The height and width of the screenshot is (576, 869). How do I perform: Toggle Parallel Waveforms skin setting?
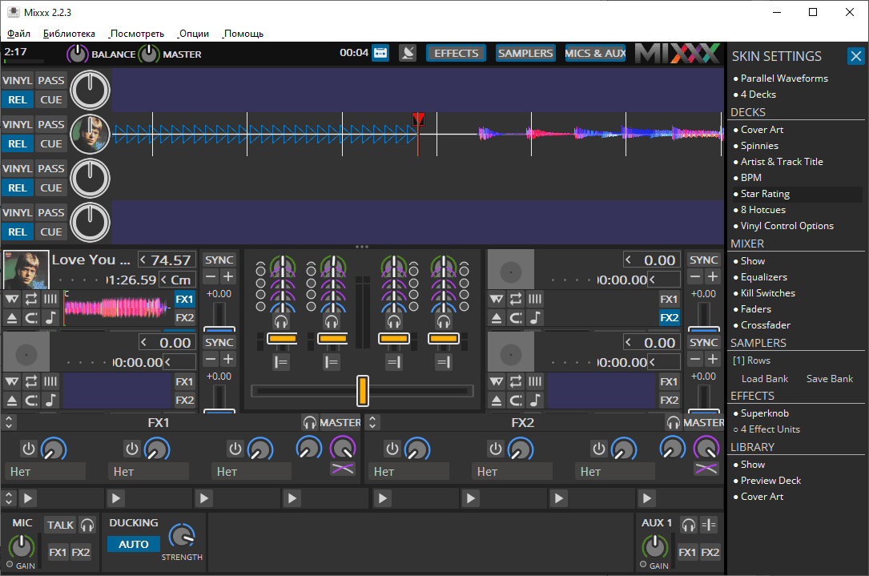783,79
